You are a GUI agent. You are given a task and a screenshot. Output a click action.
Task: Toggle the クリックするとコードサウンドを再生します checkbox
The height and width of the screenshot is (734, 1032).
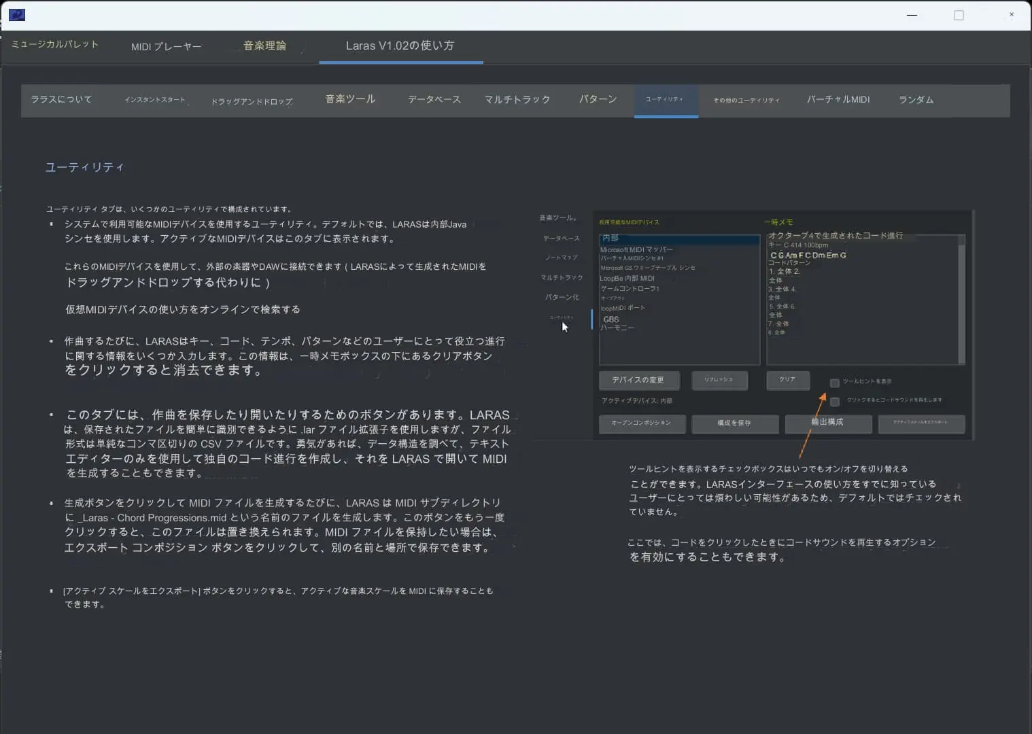click(835, 402)
